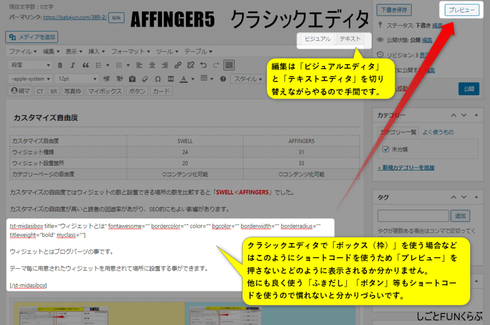Toggle italic formatting
490x325 pixels.
point(73,65)
